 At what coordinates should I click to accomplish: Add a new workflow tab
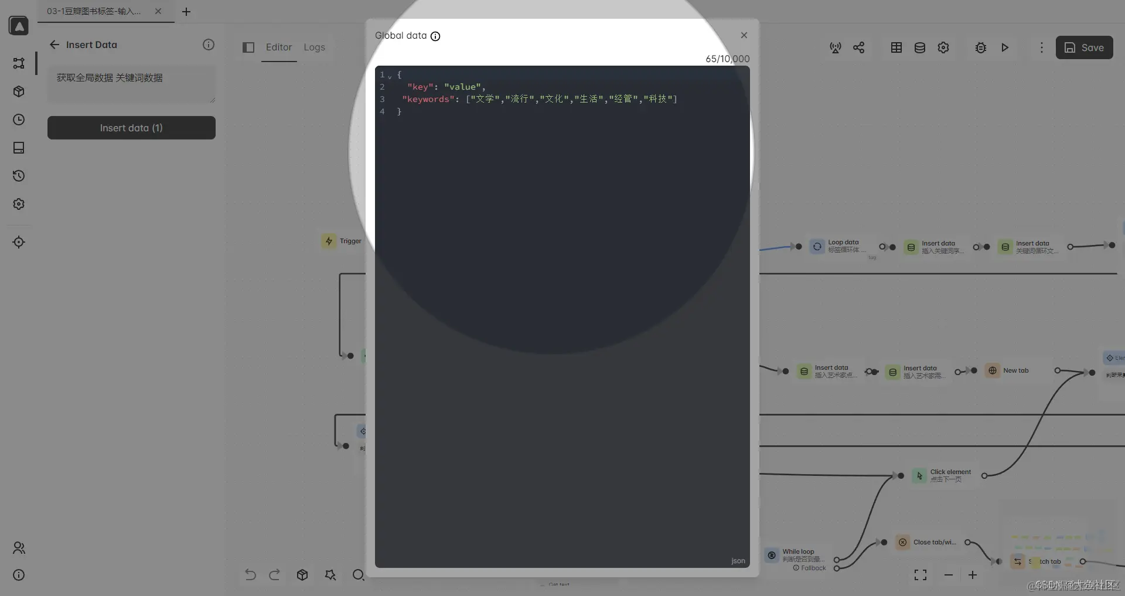[x=186, y=12]
